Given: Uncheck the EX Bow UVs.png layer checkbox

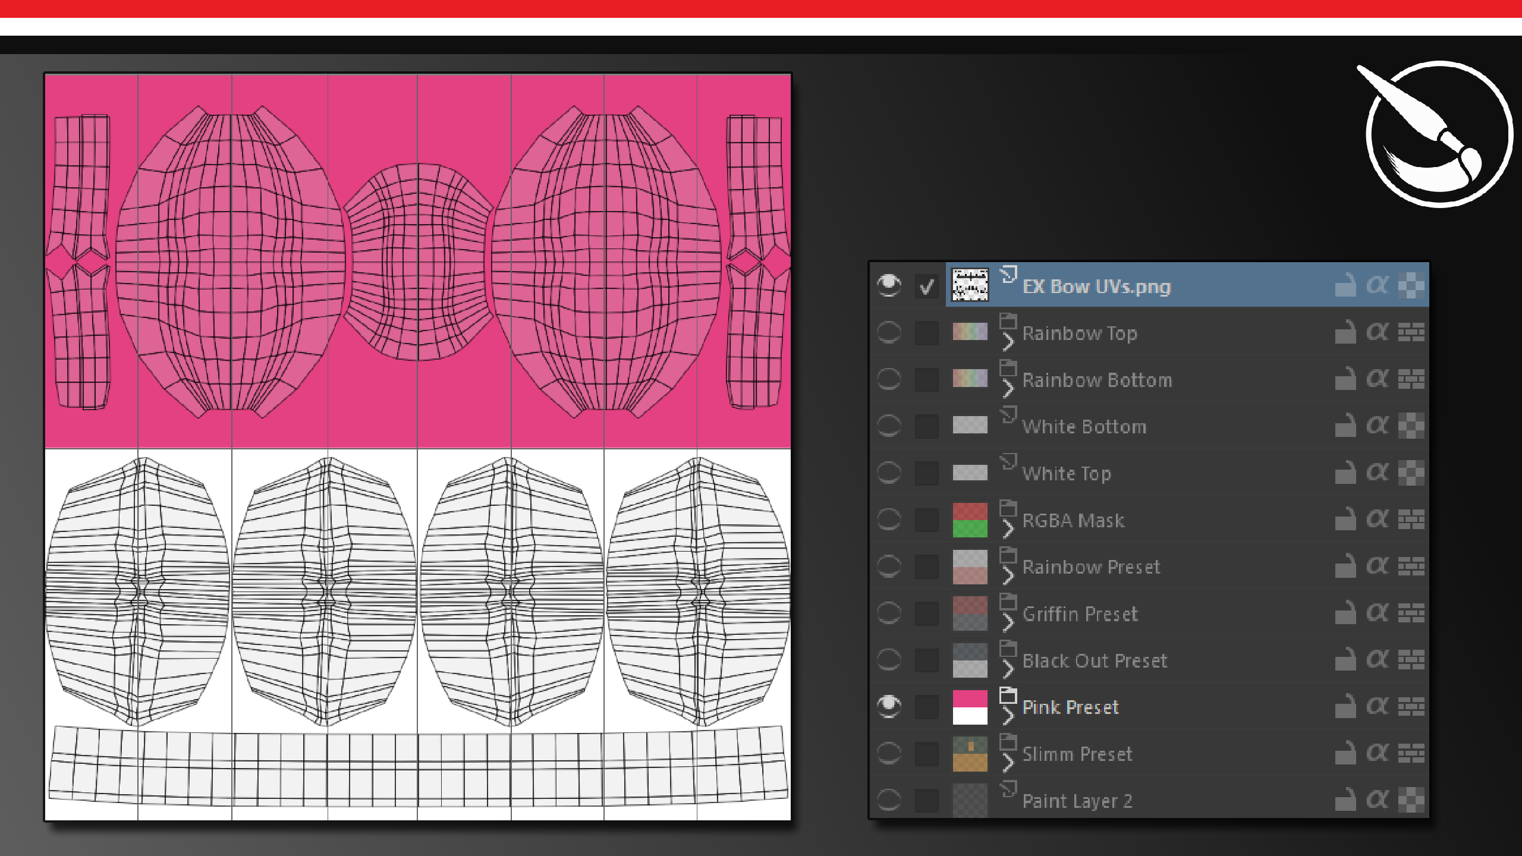Looking at the screenshot, I should pos(926,287).
